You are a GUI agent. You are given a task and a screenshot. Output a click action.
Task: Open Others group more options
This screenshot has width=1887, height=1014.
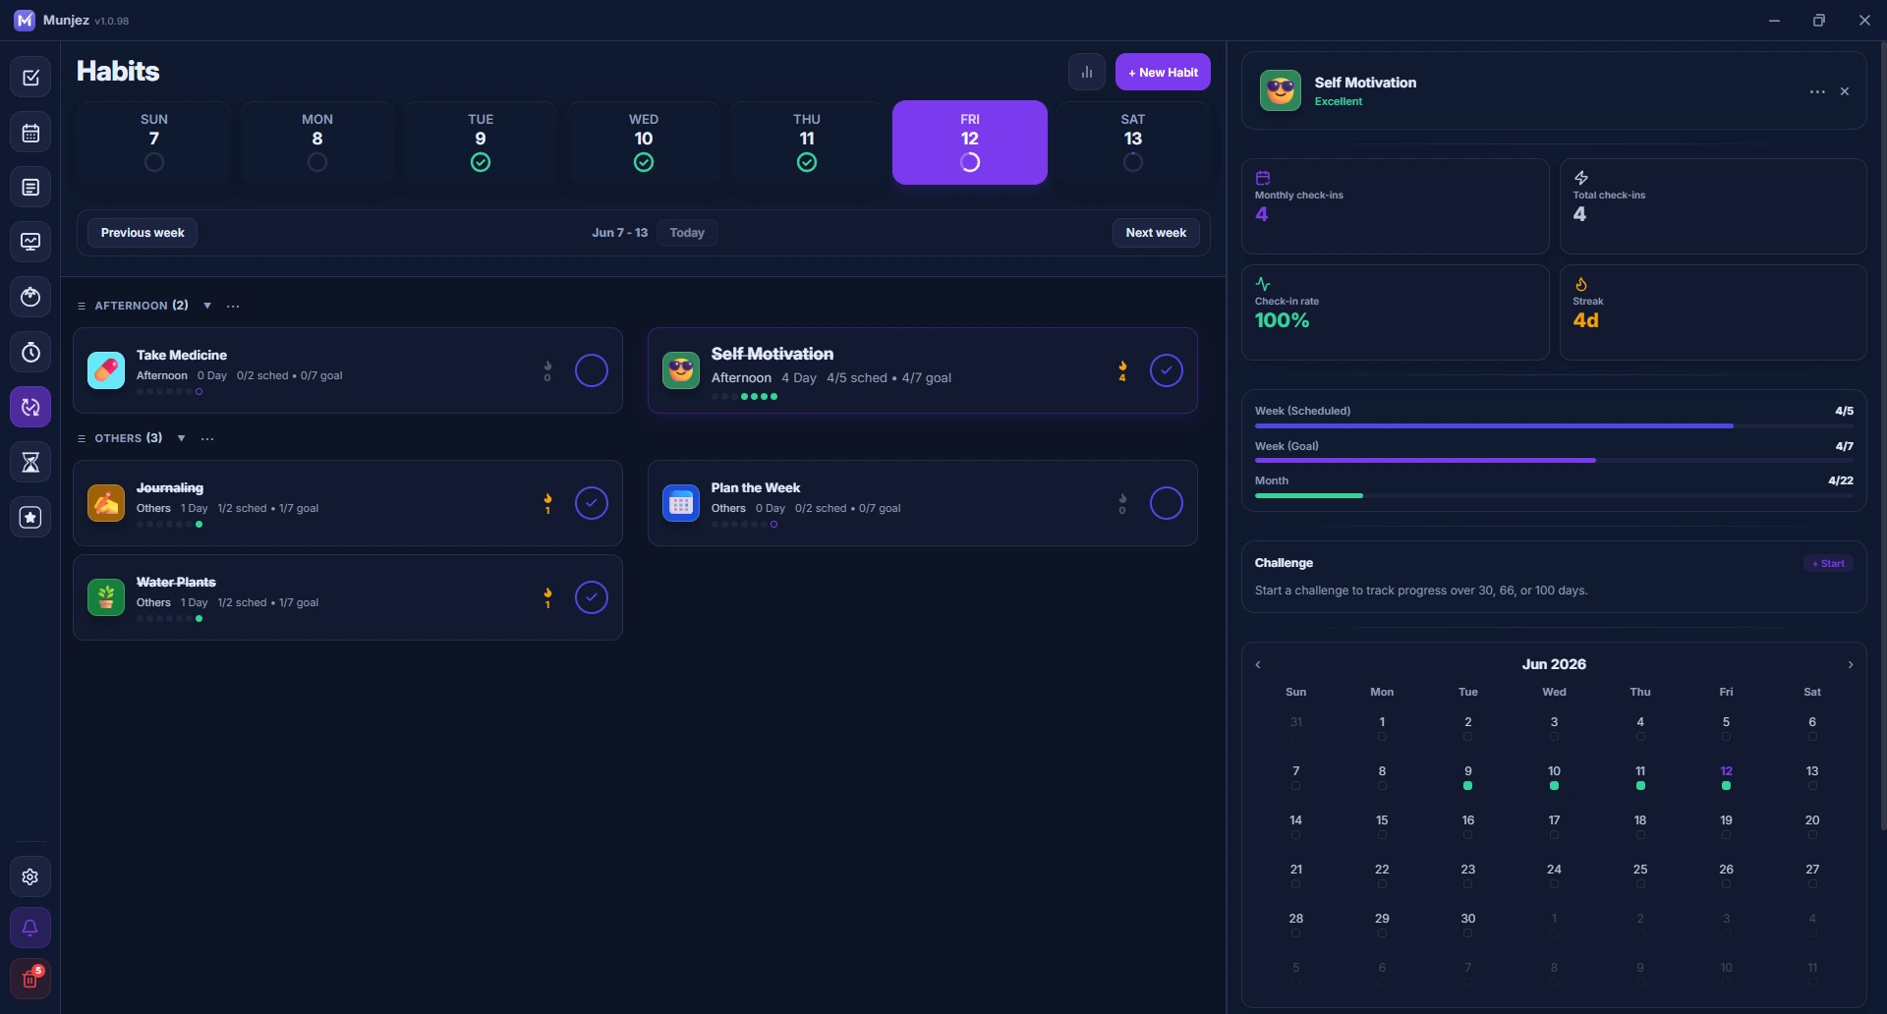point(207,438)
